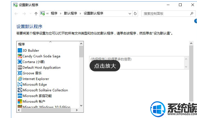Image resolution: width=197 pixels, height=118 pixels.
Task: Select Microsoft Solitaire Collection in the list
Action: 45,90
